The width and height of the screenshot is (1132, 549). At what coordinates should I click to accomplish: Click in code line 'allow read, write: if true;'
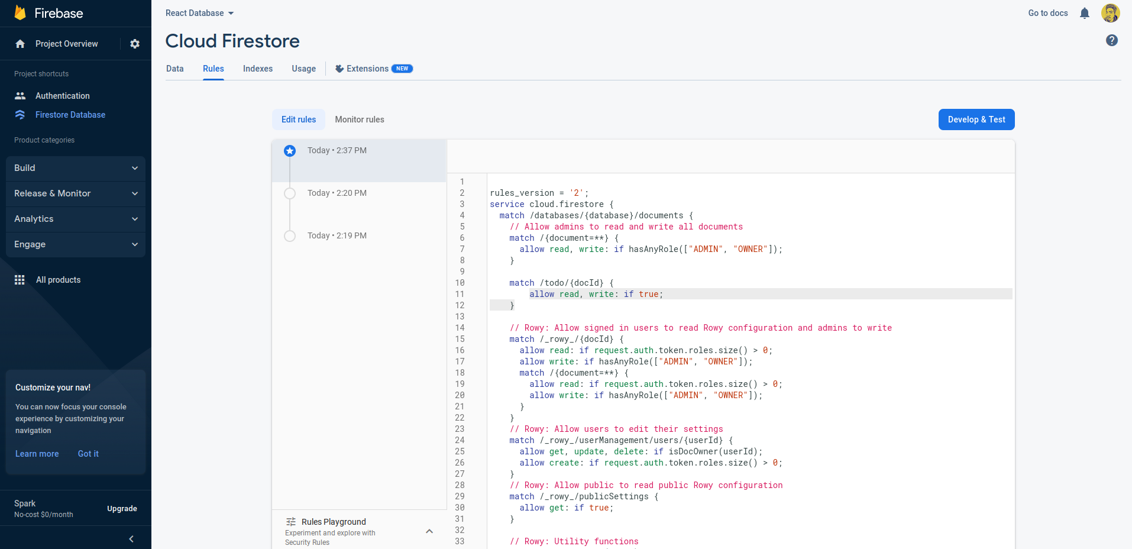(x=596, y=294)
